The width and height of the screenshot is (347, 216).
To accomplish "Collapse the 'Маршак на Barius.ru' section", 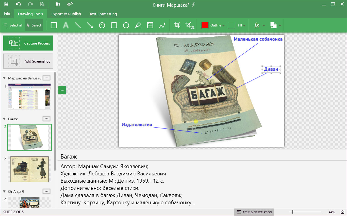I will click(4, 78).
